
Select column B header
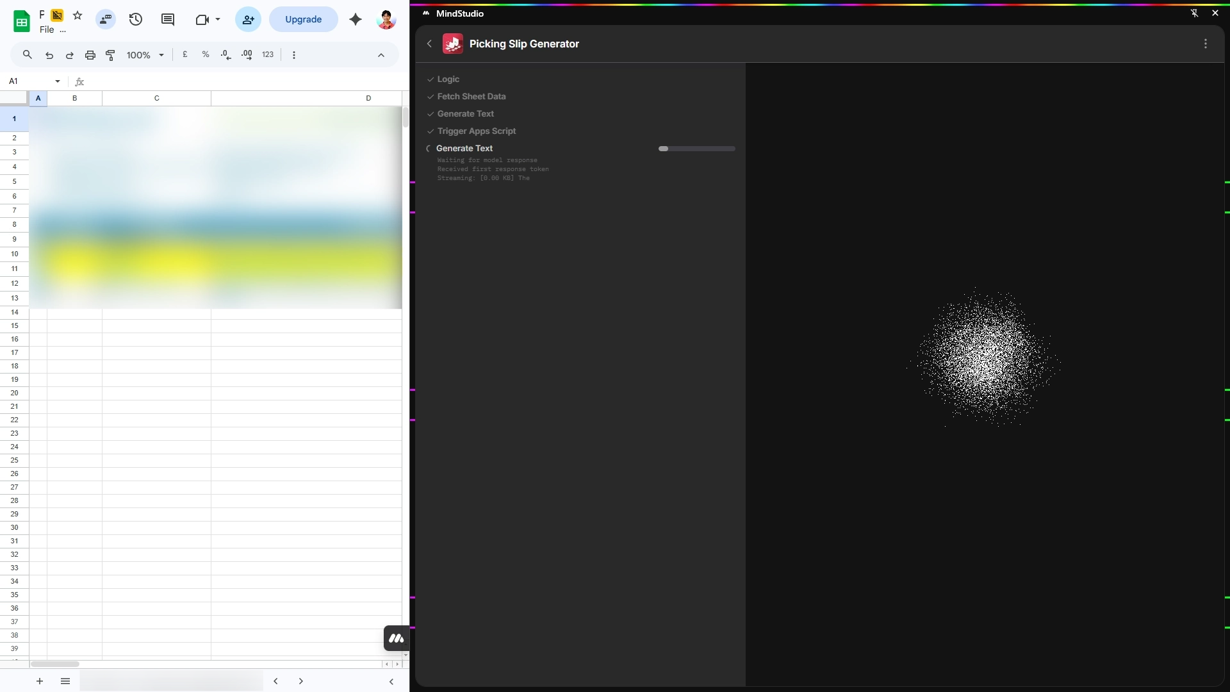point(75,98)
